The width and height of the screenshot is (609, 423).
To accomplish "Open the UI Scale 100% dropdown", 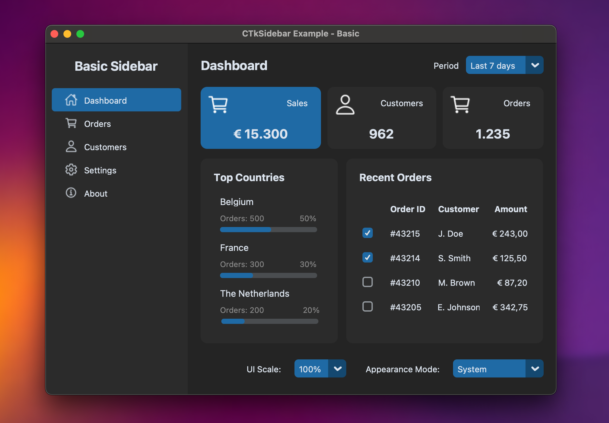I will [x=320, y=369].
